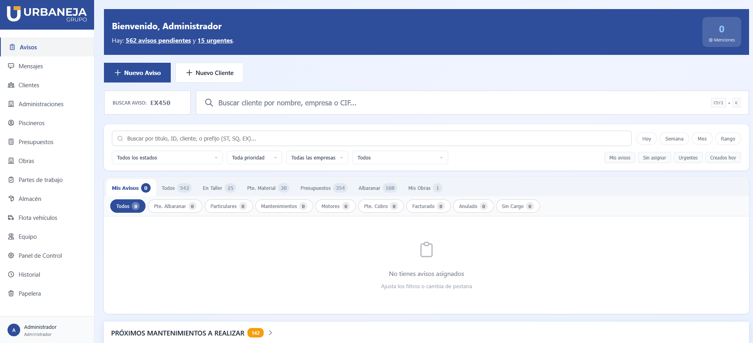Click the Presupuestos document icon
This screenshot has width=753, height=343.
(11, 142)
